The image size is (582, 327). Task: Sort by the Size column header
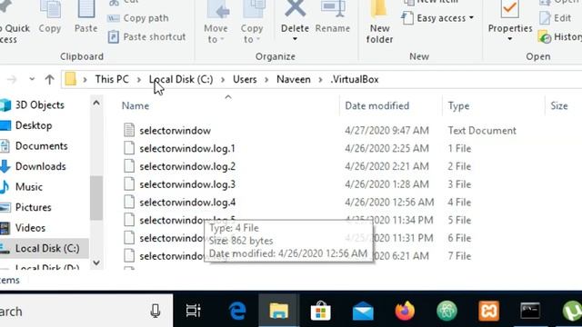[559, 106]
